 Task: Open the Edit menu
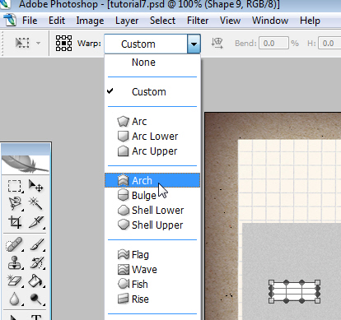tap(57, 21)
